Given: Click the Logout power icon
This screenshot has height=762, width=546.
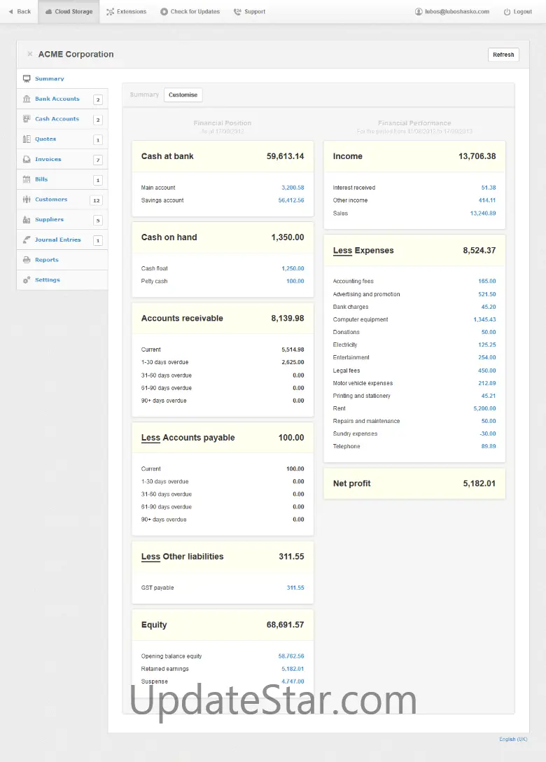Looking at the screenshot, I should [507, 12].
